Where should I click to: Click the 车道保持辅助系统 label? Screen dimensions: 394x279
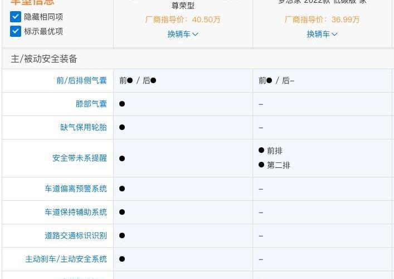(76, 212)
